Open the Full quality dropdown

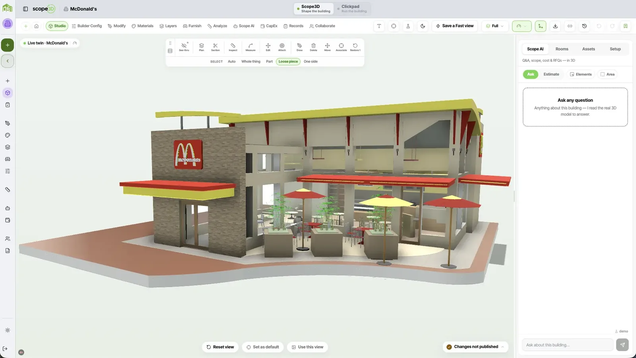(x=495, y=26)
